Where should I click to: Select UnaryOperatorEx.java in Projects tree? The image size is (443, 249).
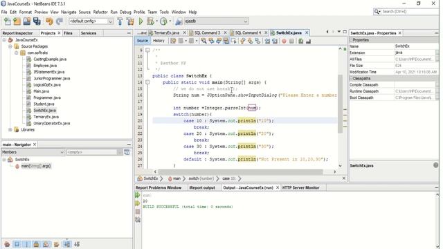52,123
